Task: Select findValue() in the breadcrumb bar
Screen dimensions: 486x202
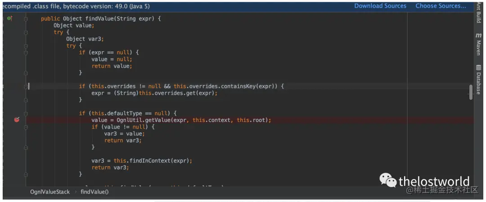Action: 94,192
